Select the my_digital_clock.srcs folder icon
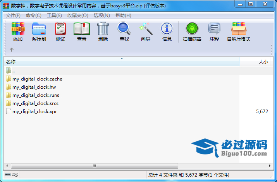The width and height of the screenshot is (277, 182). (x=8, y=103)
